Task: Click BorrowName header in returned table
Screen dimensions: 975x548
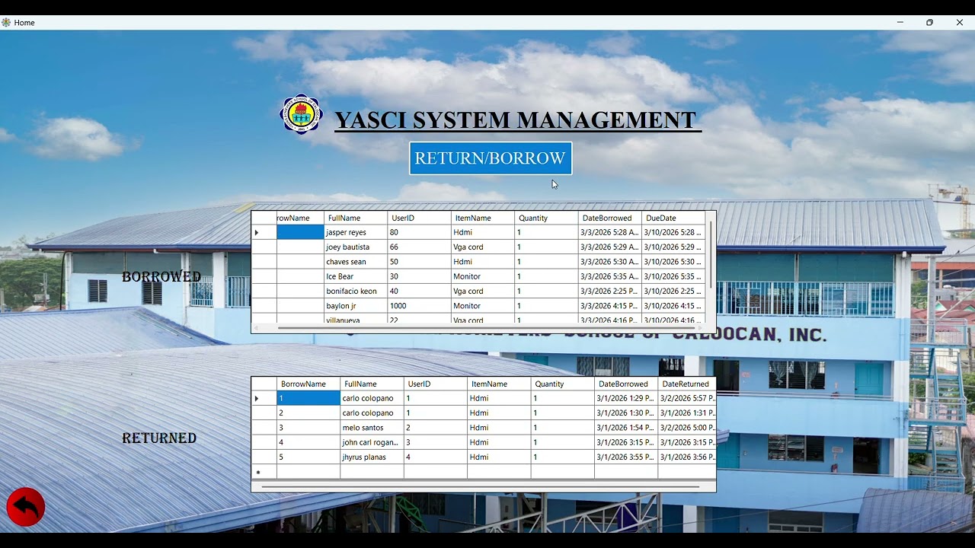Action: [x=308, y=384]
